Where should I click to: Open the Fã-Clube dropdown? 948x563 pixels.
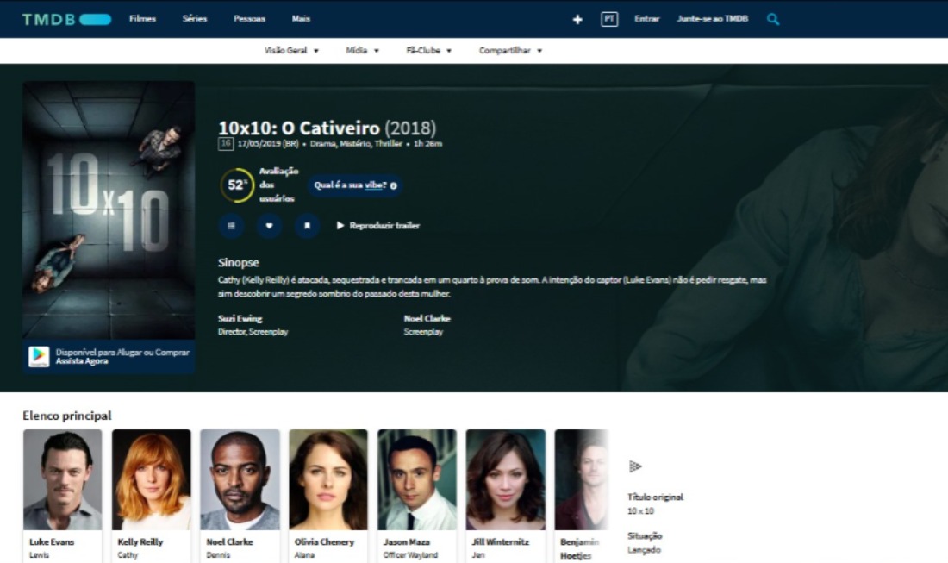click(x=428, y=51)
